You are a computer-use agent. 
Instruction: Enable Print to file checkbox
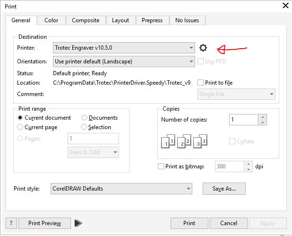click(x=201, y=83)
